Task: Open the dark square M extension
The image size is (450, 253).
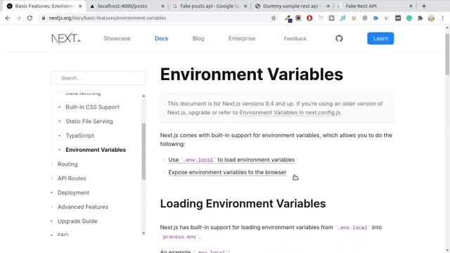Action: point(398,18)
